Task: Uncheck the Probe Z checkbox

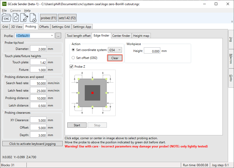Action: click(71, 67)
